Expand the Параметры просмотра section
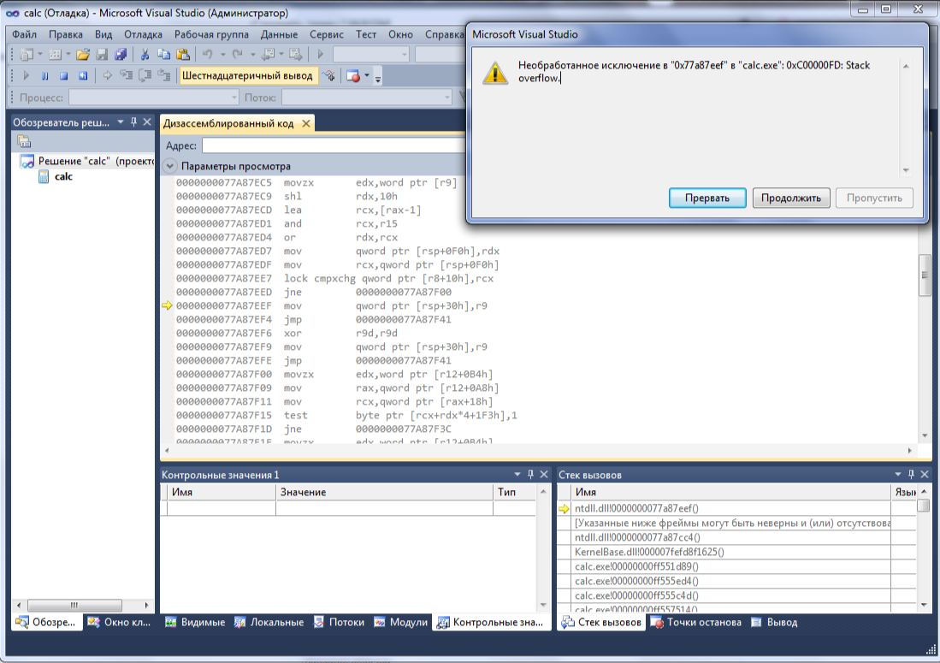This screenshot has width=940, height=663. 170,166
